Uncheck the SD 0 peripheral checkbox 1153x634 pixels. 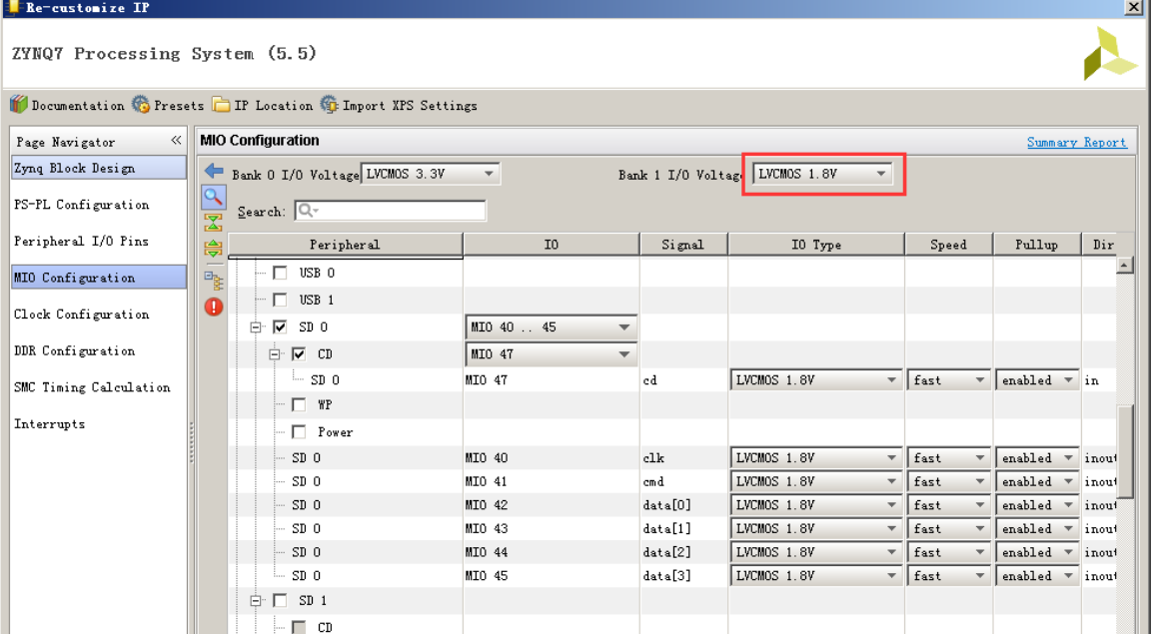coord(280,326)
